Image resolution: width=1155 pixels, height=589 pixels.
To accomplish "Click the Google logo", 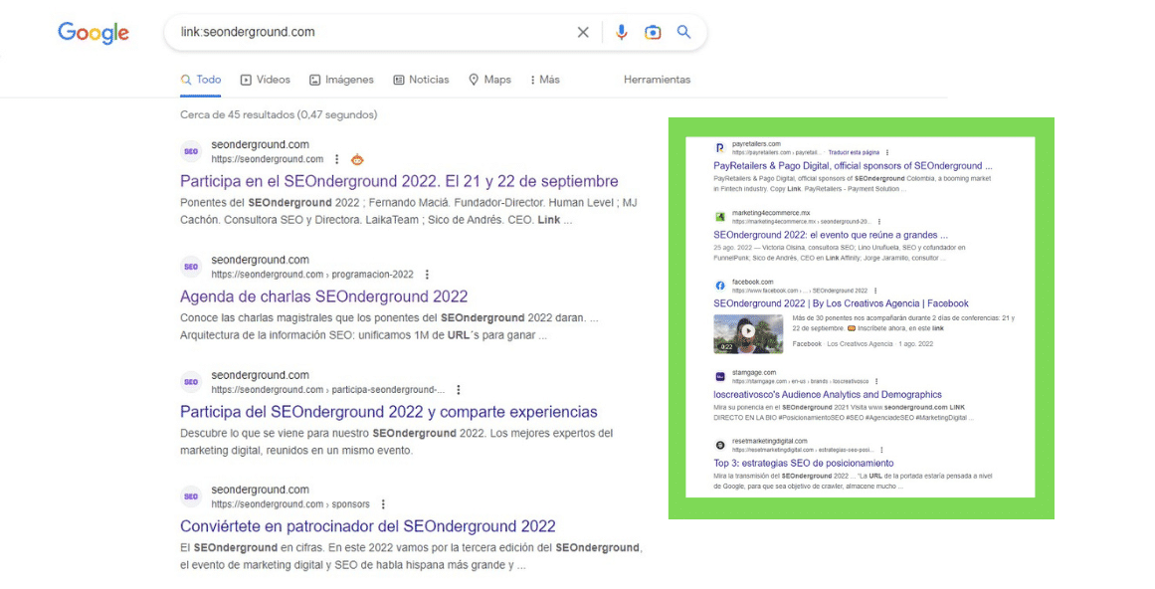I will 93,32.
